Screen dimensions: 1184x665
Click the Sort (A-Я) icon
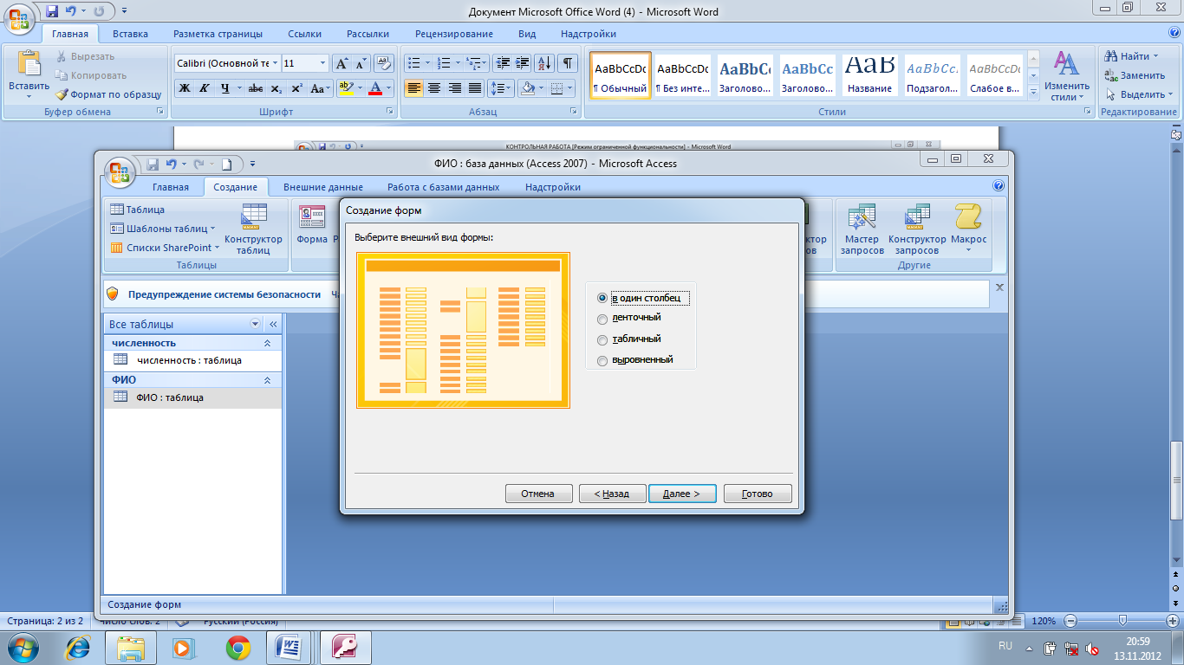click(x=545, y=63)
